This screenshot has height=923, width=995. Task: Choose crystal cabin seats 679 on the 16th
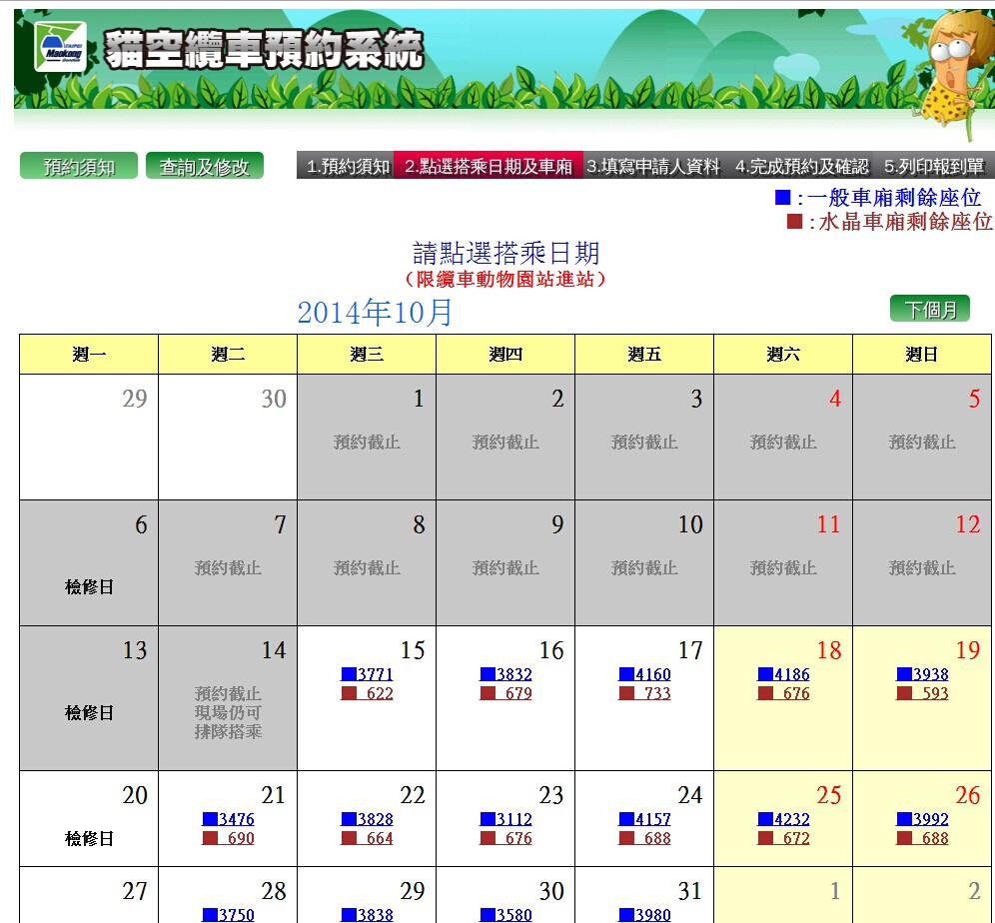click(x=505, y=693)
